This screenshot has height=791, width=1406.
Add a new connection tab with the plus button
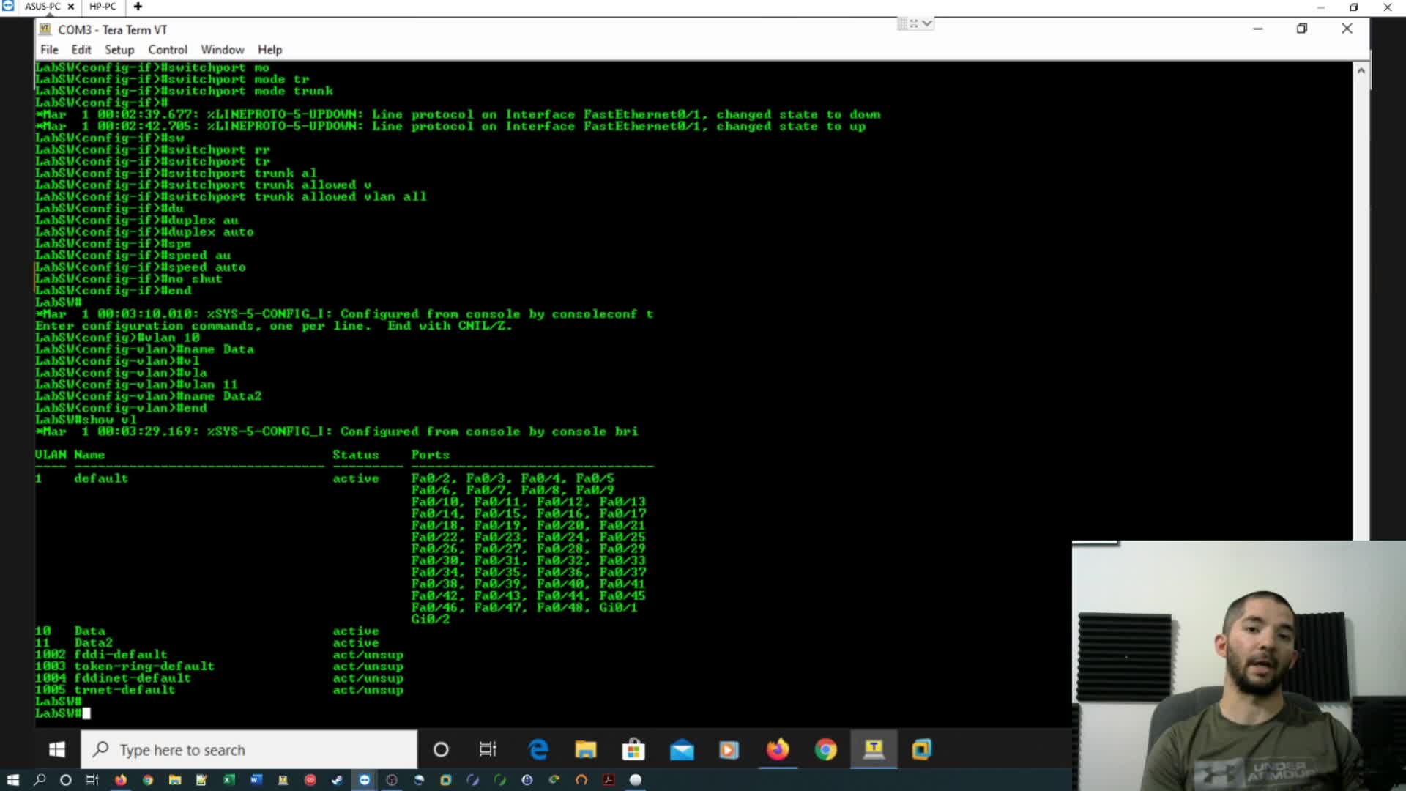click(x=138, y=7)
